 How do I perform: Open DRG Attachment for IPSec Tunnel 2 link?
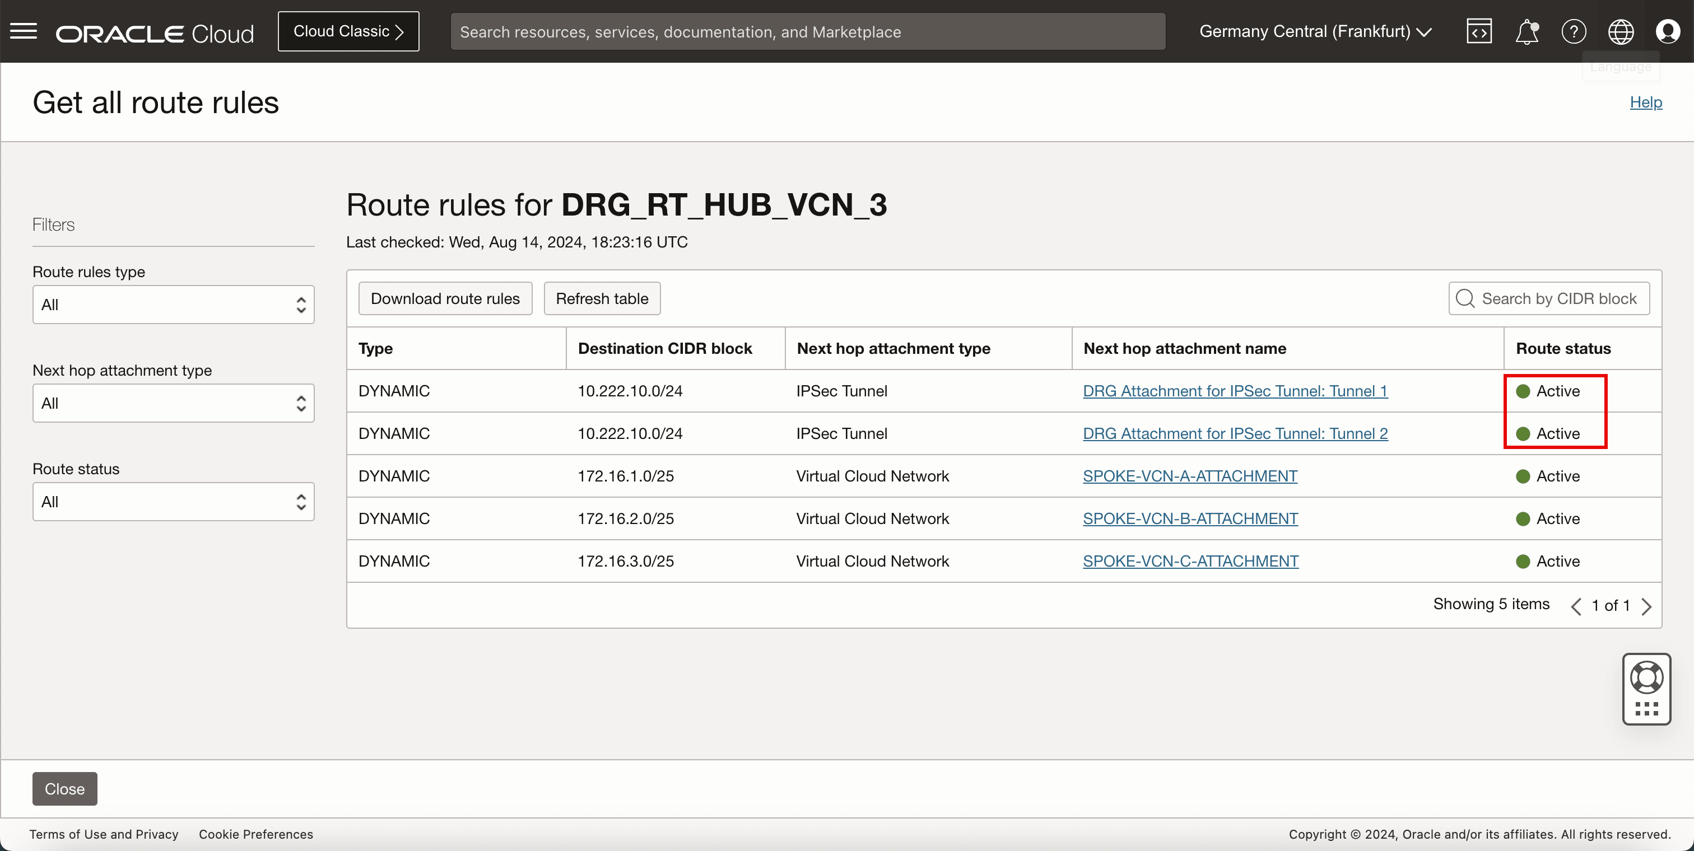[x=1235, y=434]
